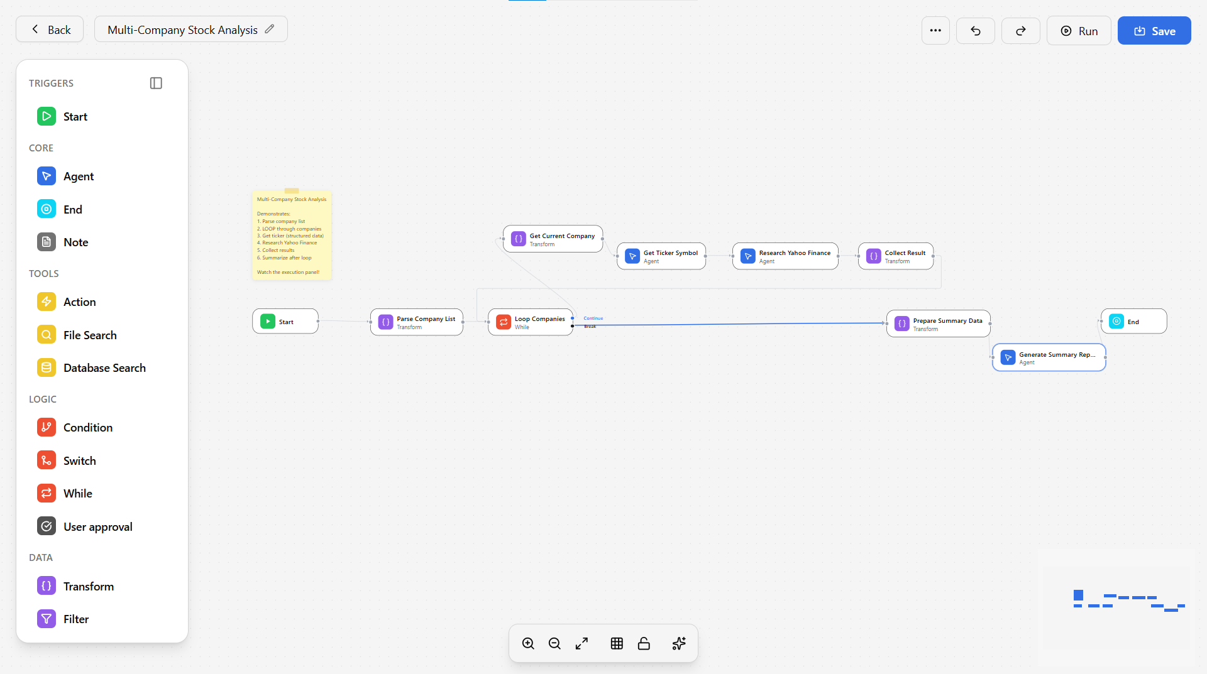Select the Loop Companies node on canvas

531,322
